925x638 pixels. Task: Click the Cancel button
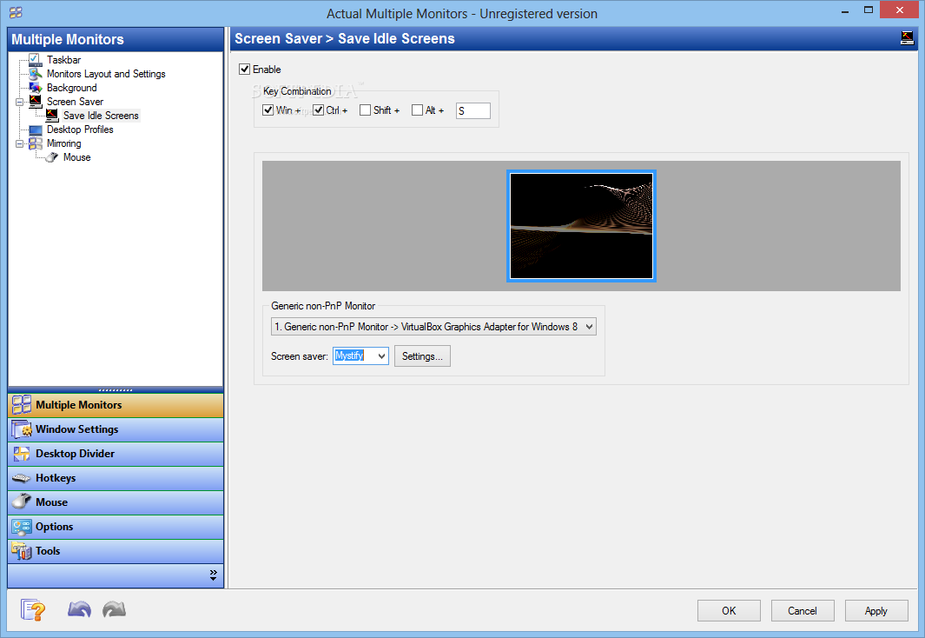click(803, 611)
